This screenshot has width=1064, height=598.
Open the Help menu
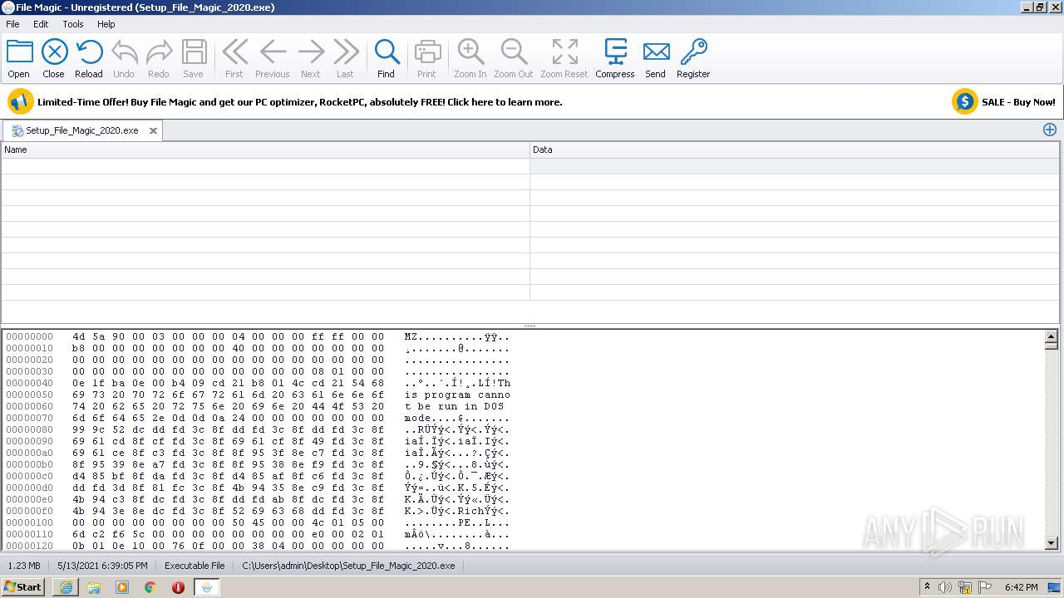click(106, 24)
